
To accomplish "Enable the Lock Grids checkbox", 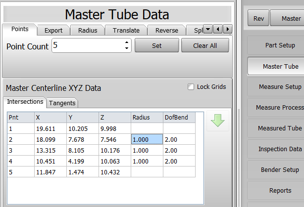I will click(191, 87).
